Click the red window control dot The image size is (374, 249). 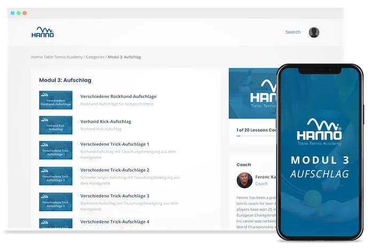coord(25,13)
